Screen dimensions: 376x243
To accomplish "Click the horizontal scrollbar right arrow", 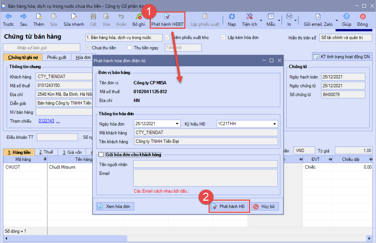I will [369, 239].
